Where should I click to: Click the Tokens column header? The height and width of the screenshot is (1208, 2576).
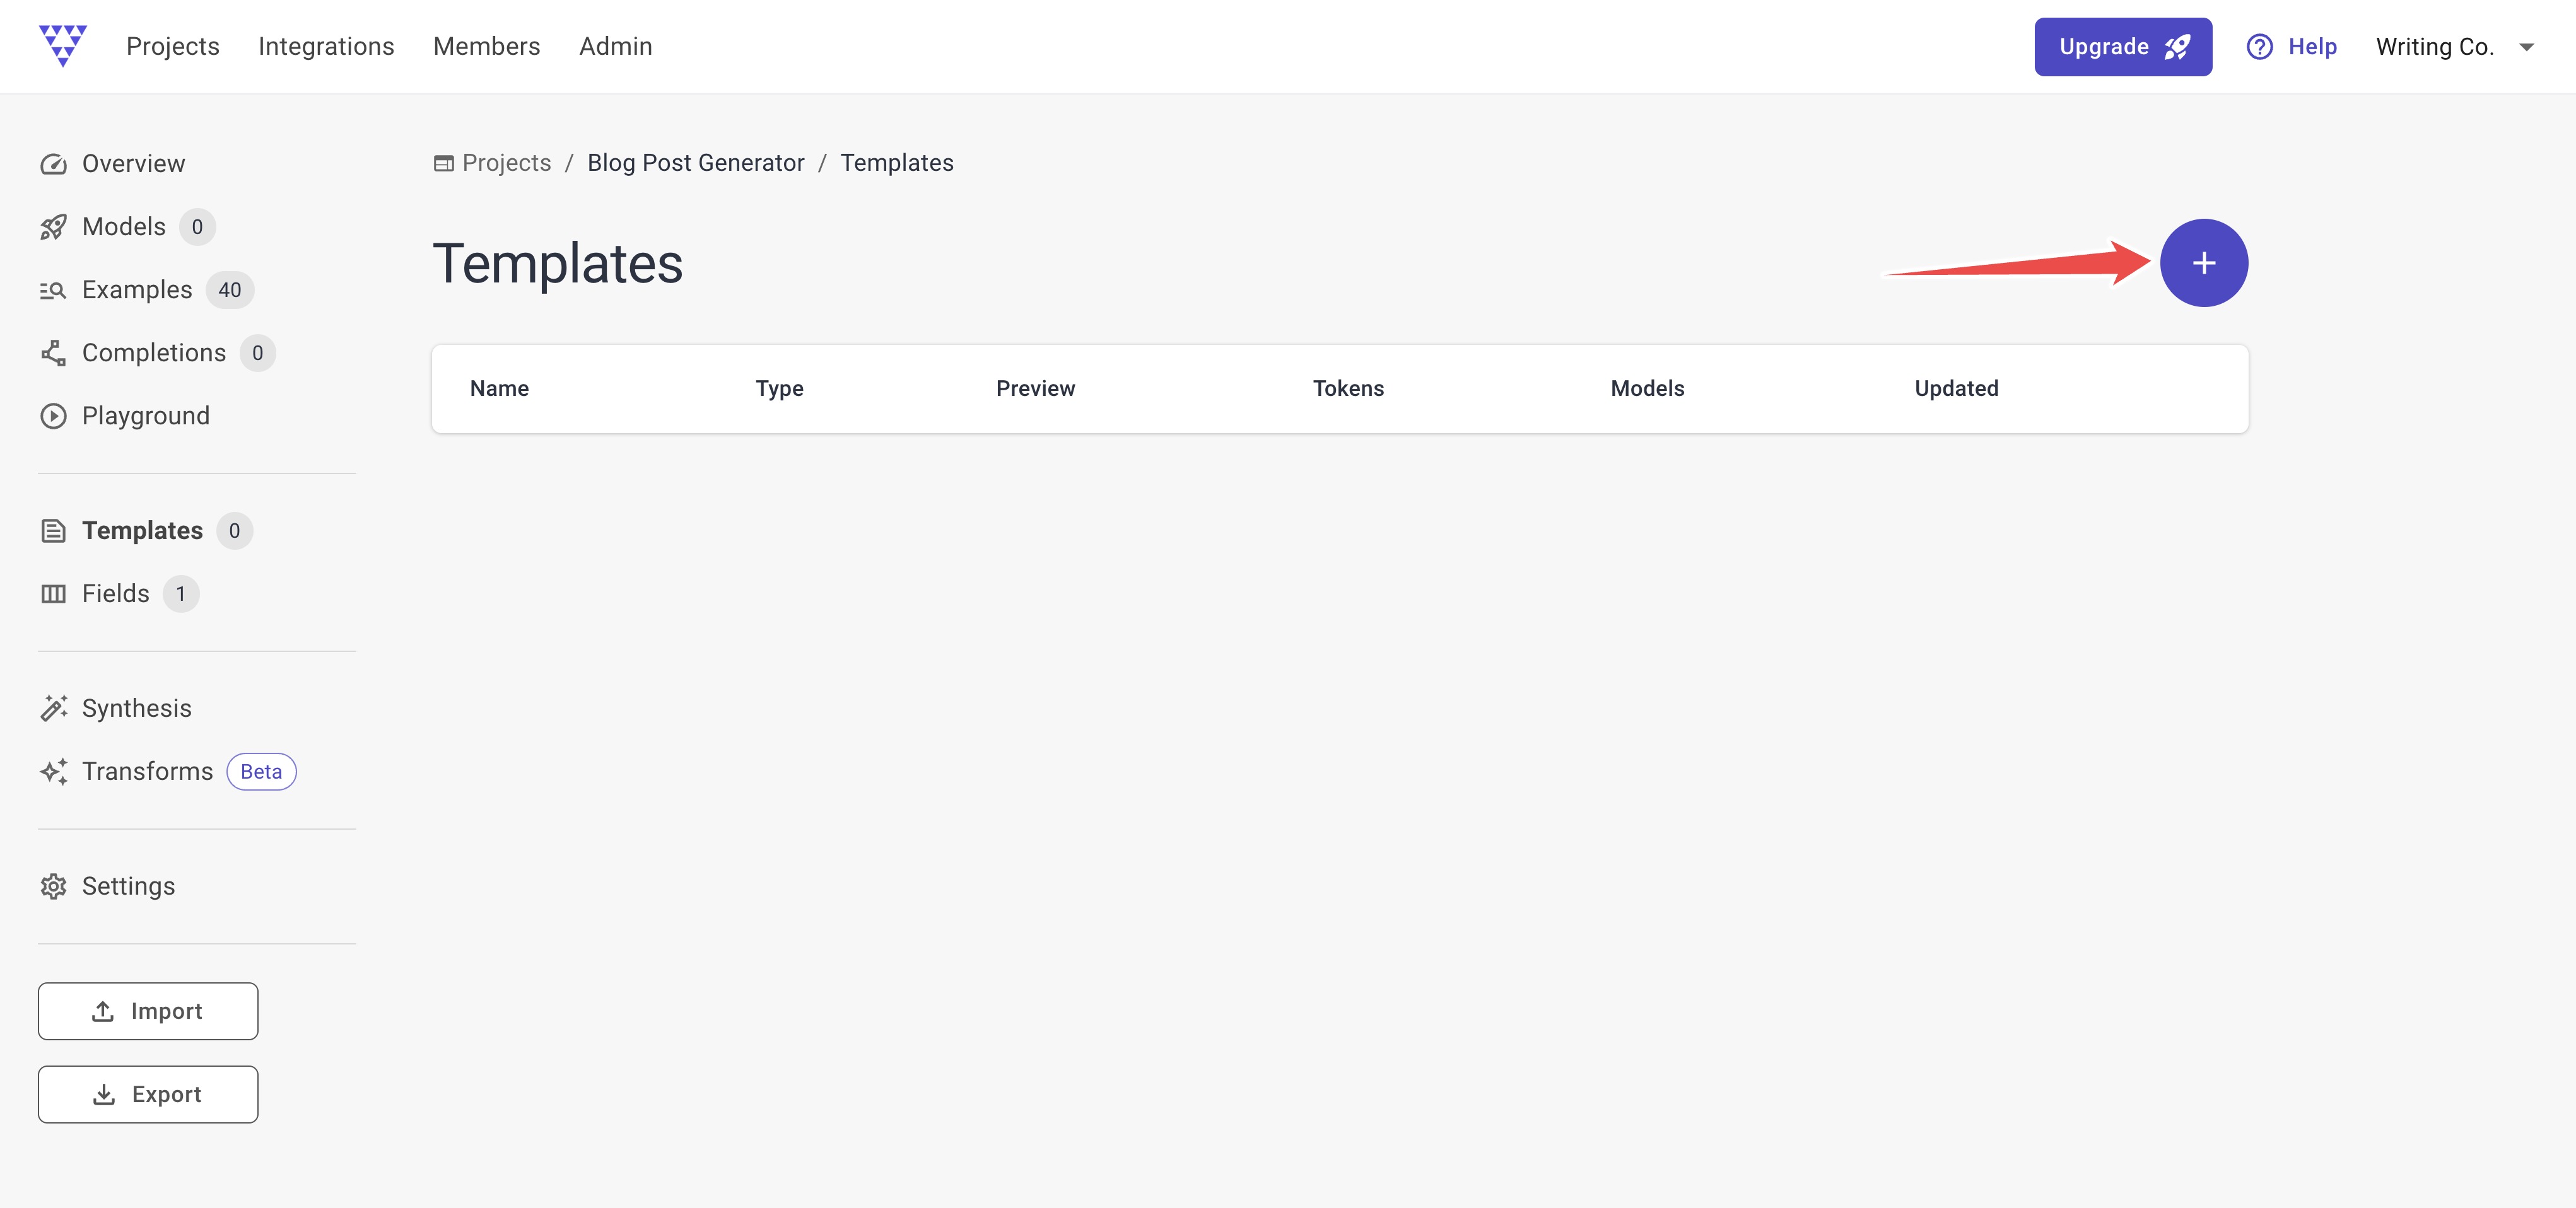pyautogui.click(x=1348, y=388)
